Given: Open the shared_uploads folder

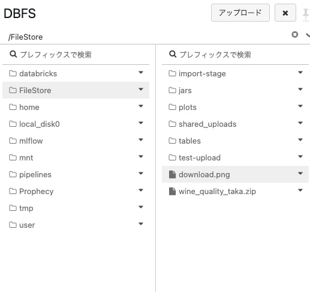Looking at the screenshot, I should [x=235, y=124].
